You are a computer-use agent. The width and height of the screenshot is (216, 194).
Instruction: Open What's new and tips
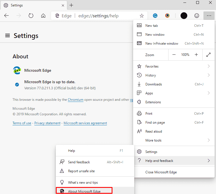click(x=95, y=183)
